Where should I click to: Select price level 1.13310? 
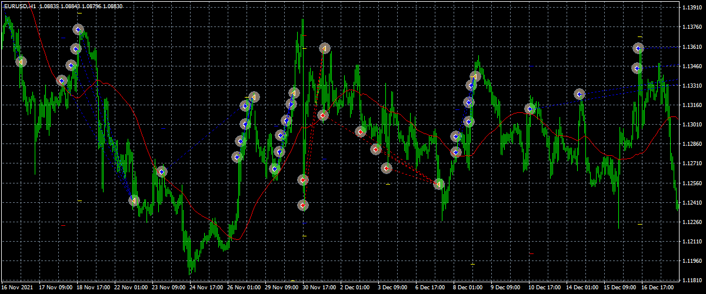pyautogui.click(x=692, y=86)
